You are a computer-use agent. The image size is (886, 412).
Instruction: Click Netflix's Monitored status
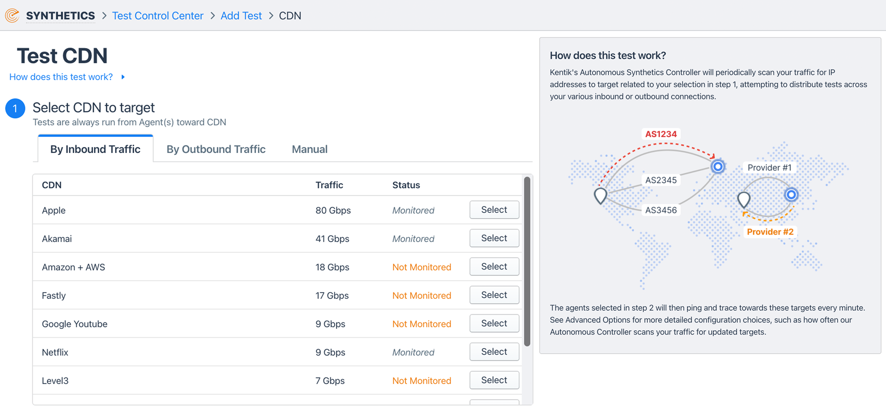[413, 353]
